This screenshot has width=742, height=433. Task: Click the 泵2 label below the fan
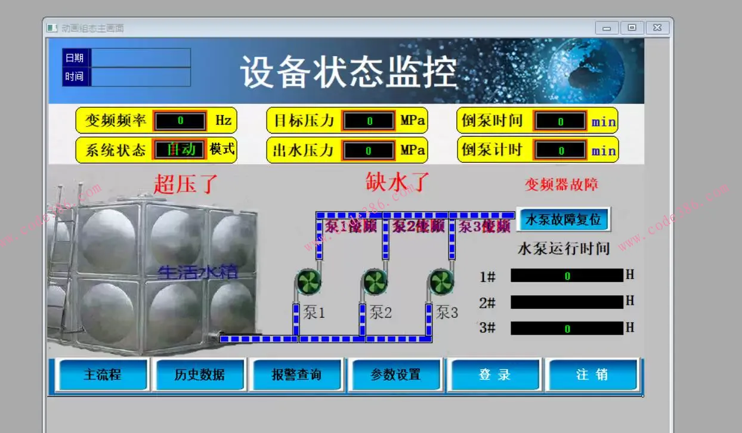click(x=381, y=312)
